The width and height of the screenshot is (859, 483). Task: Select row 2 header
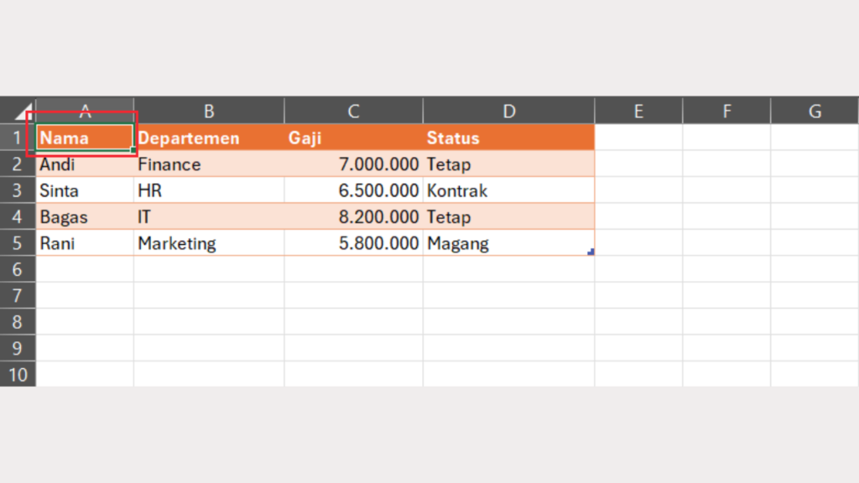[x=18, y=164]
